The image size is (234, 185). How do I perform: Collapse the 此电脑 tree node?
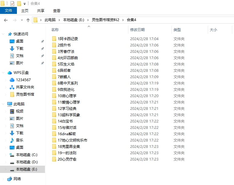coord(3,104)
